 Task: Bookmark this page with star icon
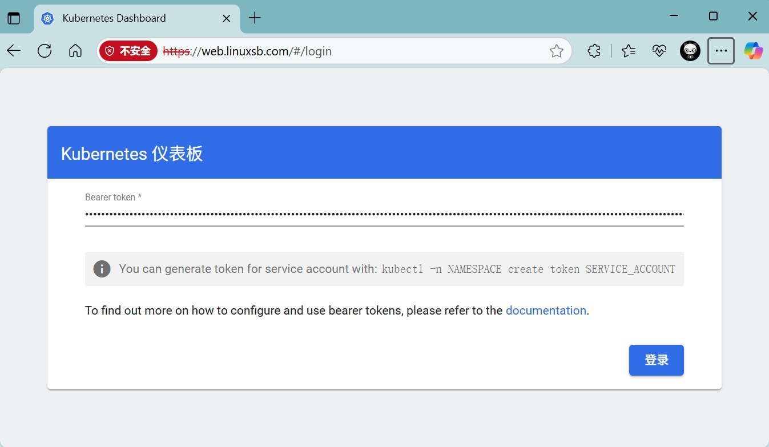pos(556,51)
